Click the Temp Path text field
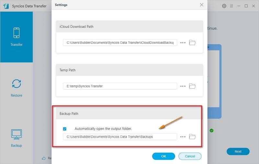Viewport: 259px width, 164px height. pyautogui.click(x=120, y=86)
